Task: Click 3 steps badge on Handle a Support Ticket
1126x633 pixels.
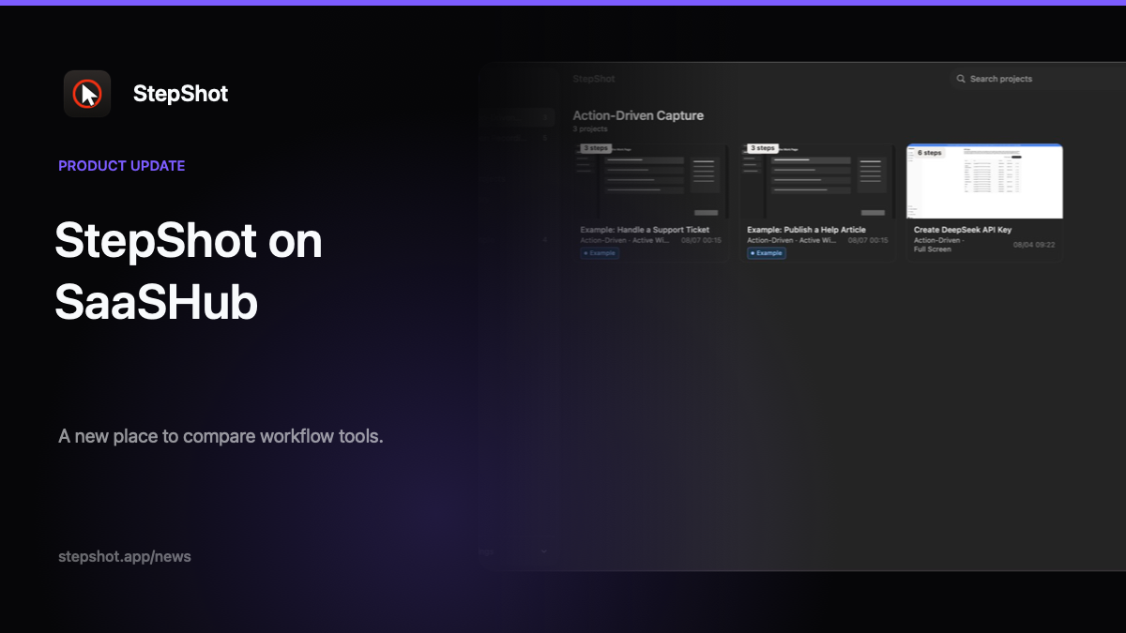Action: [596, 148]
